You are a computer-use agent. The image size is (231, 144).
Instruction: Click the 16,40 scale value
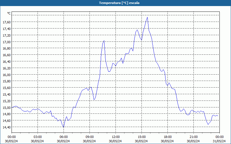[x=7, y=62]
